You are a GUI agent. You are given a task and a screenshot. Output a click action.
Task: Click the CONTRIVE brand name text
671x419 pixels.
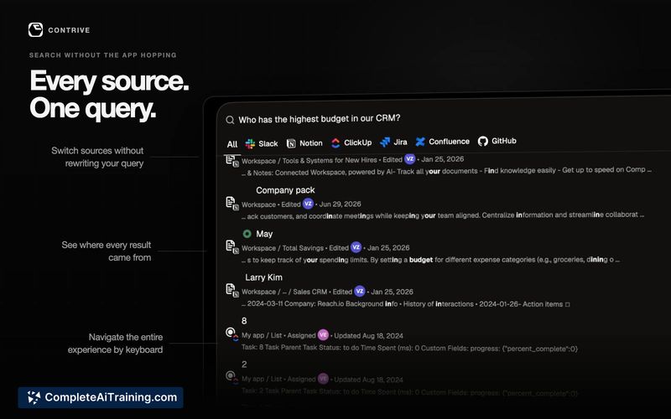click(69, 30)
